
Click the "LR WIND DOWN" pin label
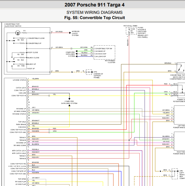(x=20, y=111)
